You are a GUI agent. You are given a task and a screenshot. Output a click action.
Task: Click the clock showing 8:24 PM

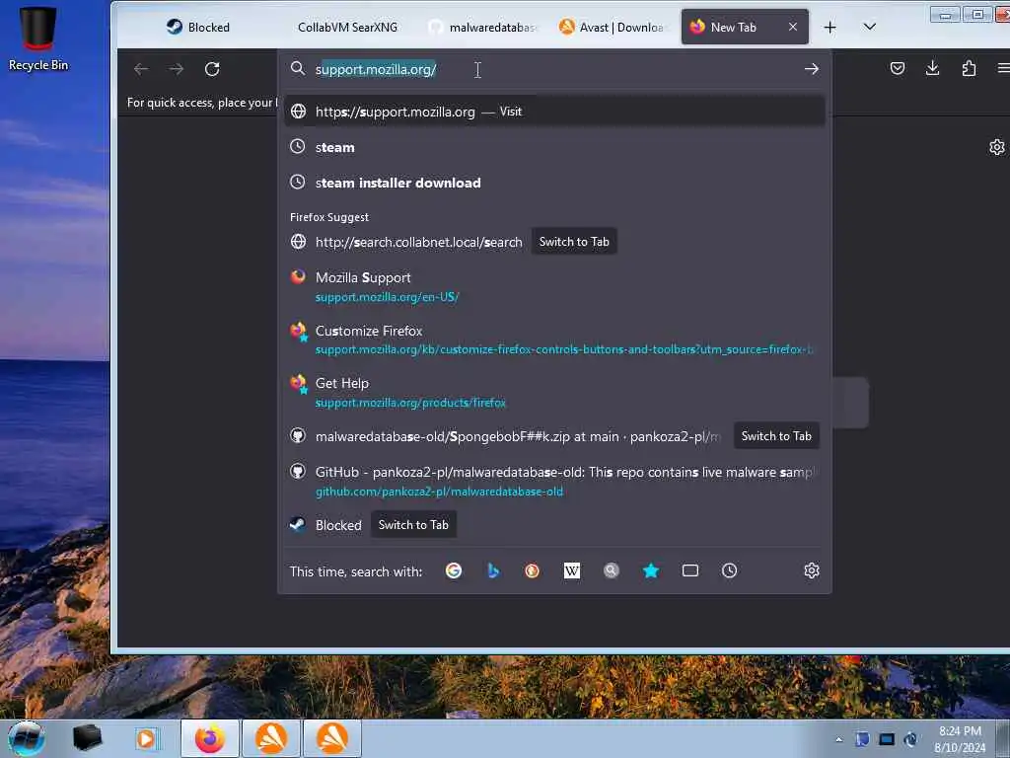pos(960,739)
